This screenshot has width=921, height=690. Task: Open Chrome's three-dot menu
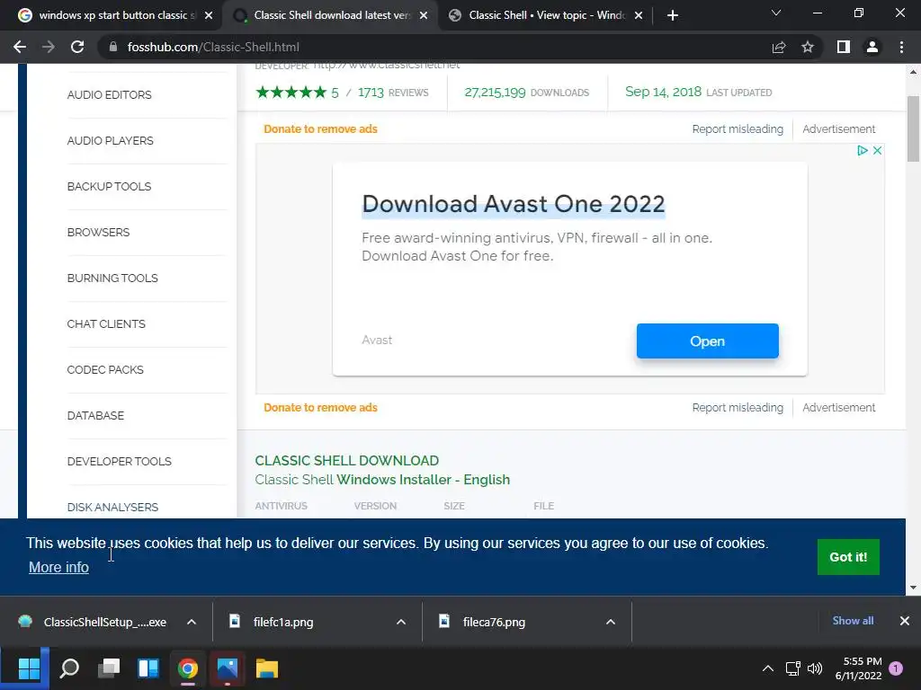click(x=901, y=47)
